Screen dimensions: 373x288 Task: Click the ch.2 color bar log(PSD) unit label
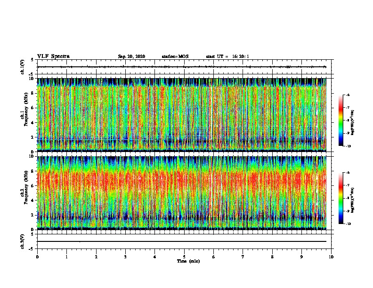pyautogui.click(x=352, y=200)
